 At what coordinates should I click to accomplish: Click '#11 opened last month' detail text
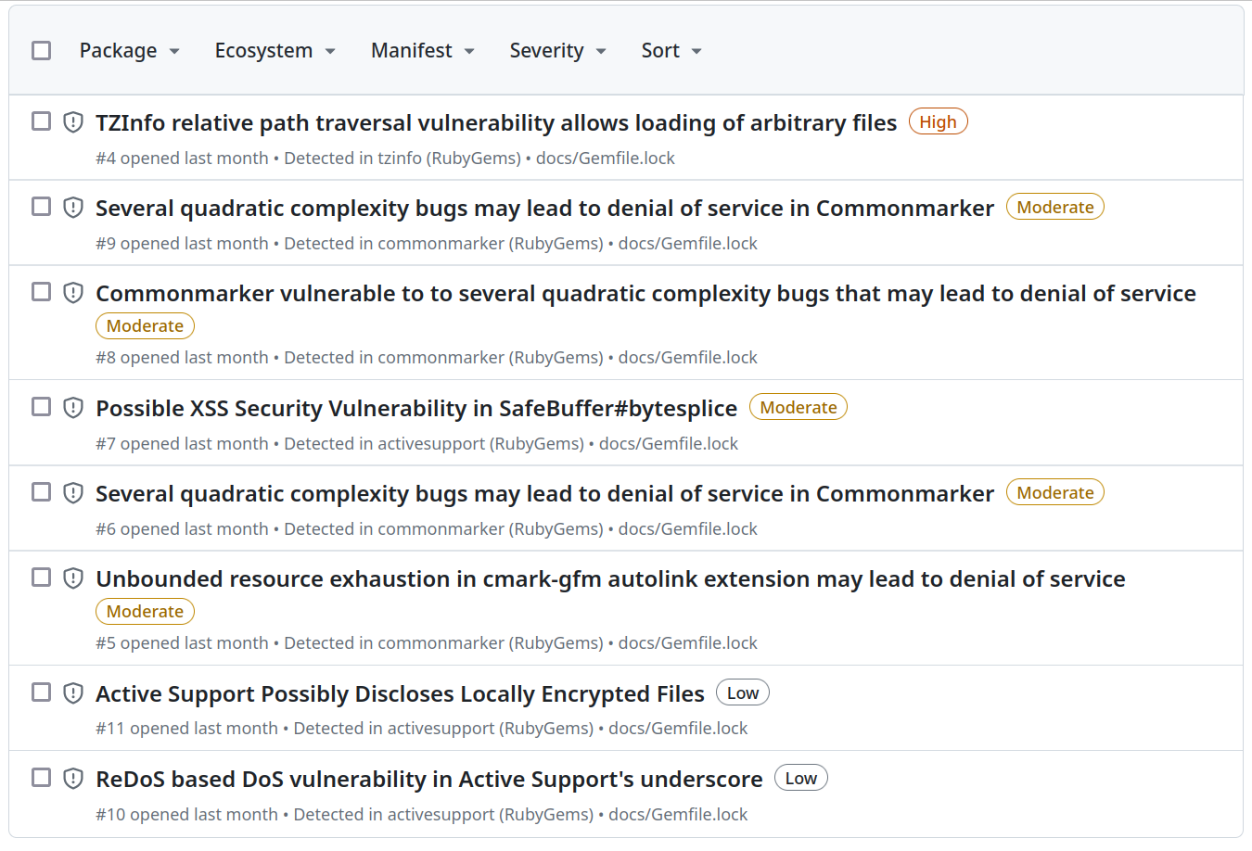pyautogui.click(x=186, y=729)
